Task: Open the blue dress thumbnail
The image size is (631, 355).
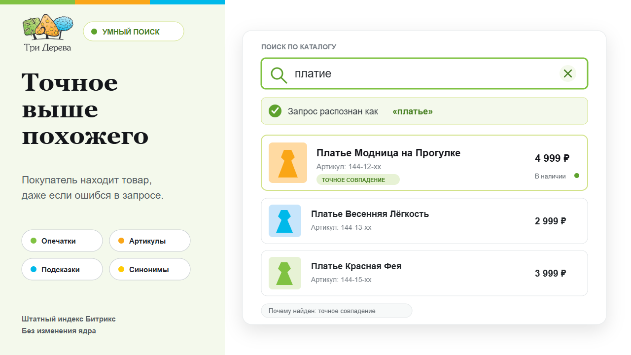Action: (285, 221)
